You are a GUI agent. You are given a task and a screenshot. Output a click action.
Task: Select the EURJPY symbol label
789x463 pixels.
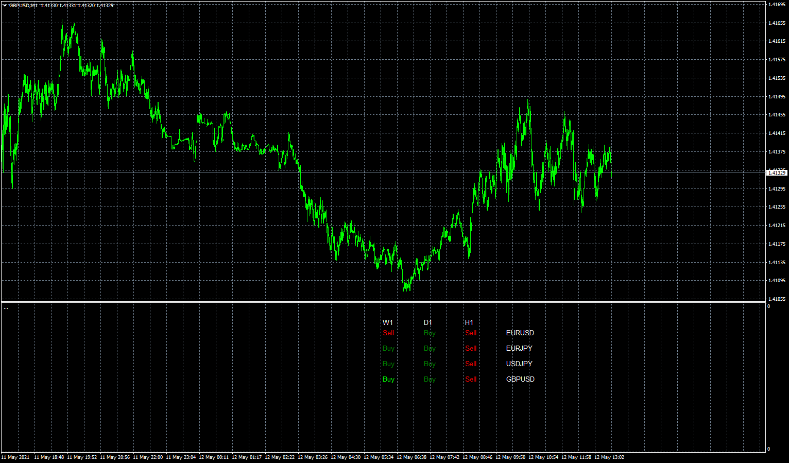point(519,348)
